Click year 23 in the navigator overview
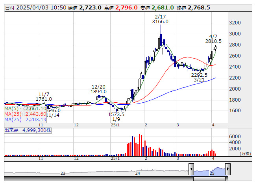The width and height of the screenshot is (257, 185). (x=63, y=173)
